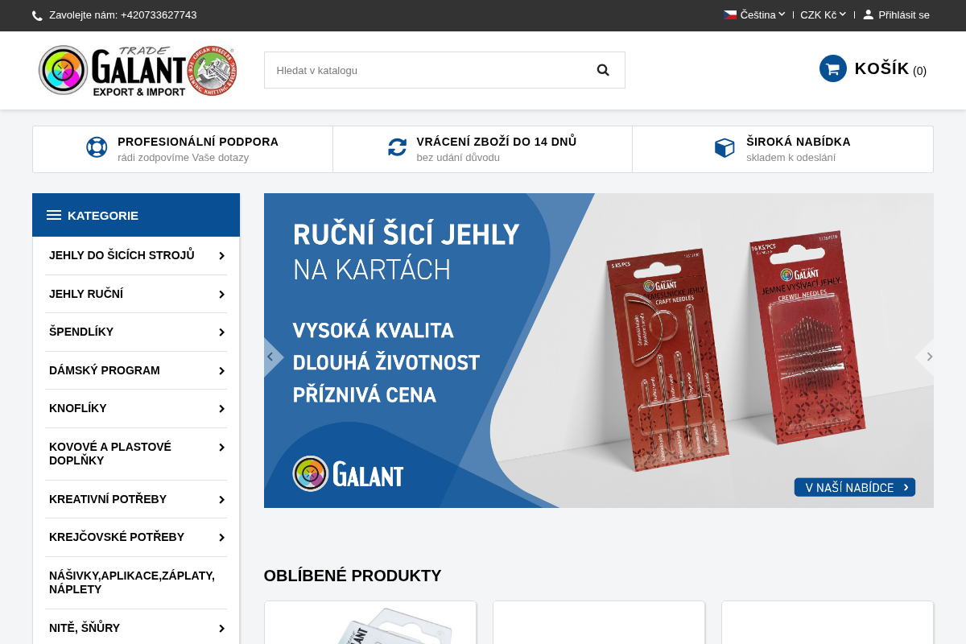Go to the next banner slide
This screenshot has height=644, width=966.
point(927,357)
